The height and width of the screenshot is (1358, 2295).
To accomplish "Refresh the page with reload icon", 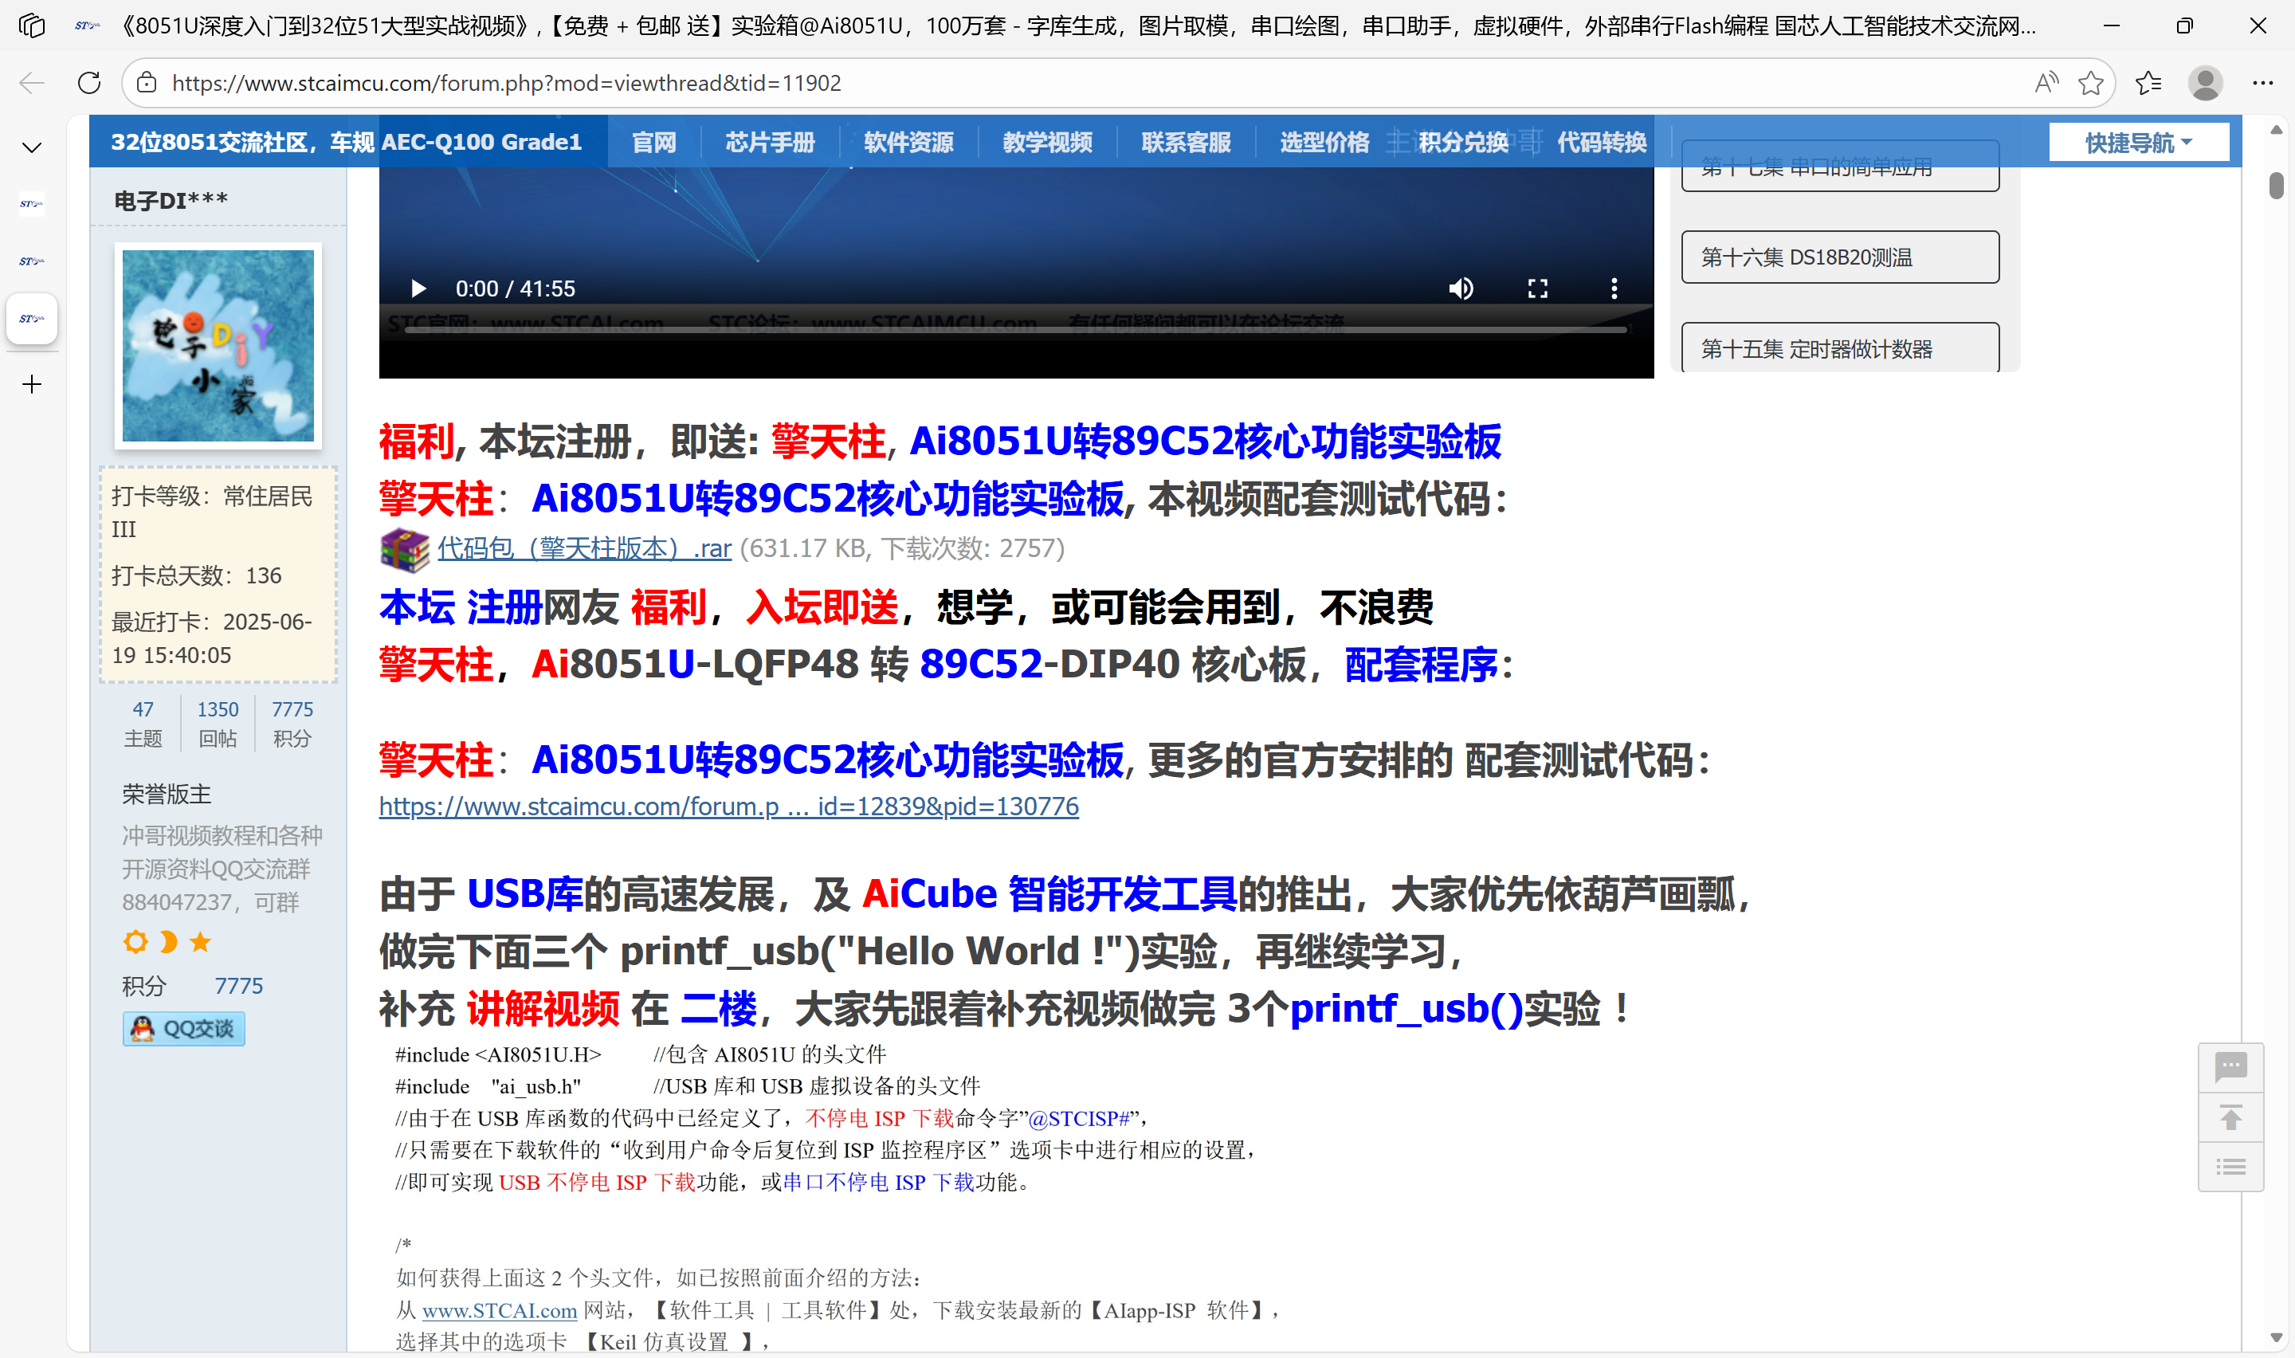I will [x=89, y=83].
